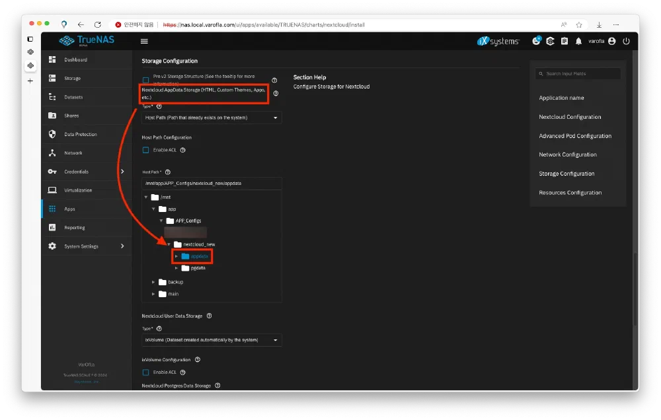The width and height of the screenshot is (661, 420).
Task: Jump to Network Configuration section
Action: click(x=567, y=155)
